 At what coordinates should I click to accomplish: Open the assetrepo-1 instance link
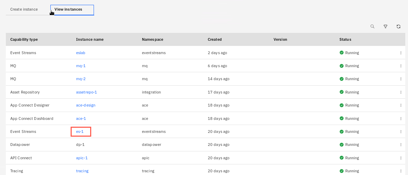[x=86, y=92]
